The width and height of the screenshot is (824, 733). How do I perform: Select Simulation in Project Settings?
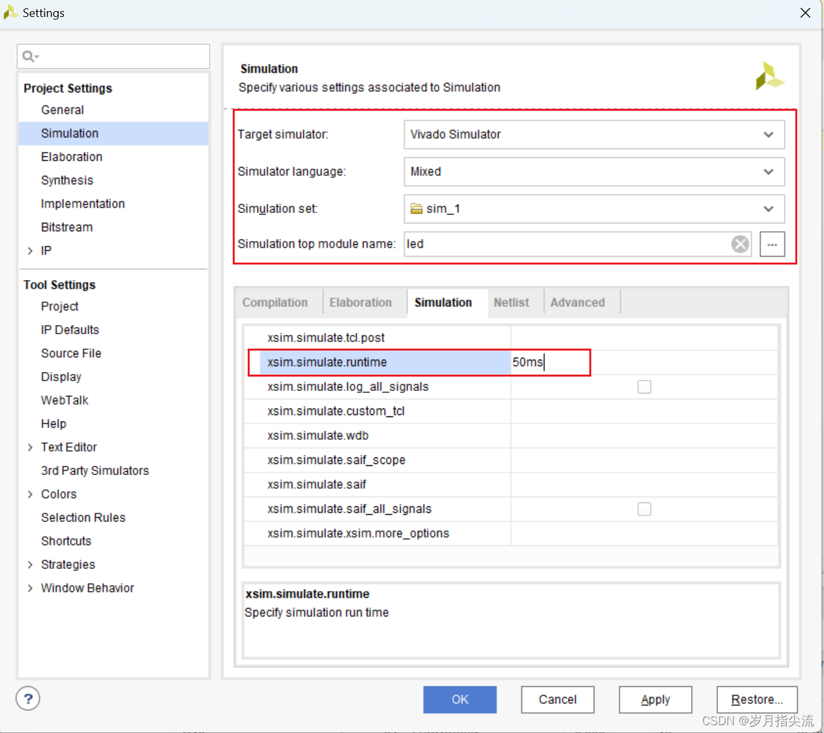(70, 134)
